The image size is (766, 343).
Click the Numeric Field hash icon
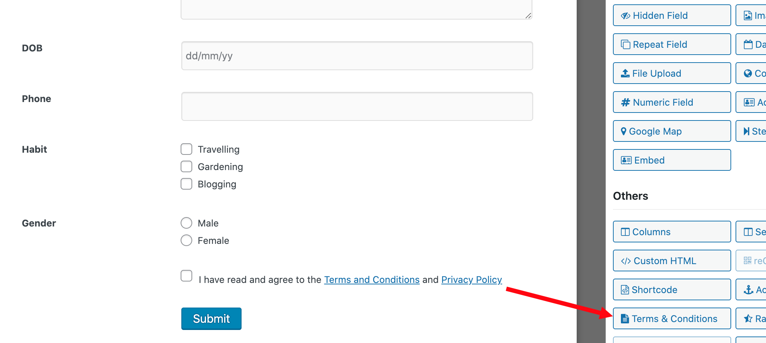pyautogui.click(x=625, y=102)
